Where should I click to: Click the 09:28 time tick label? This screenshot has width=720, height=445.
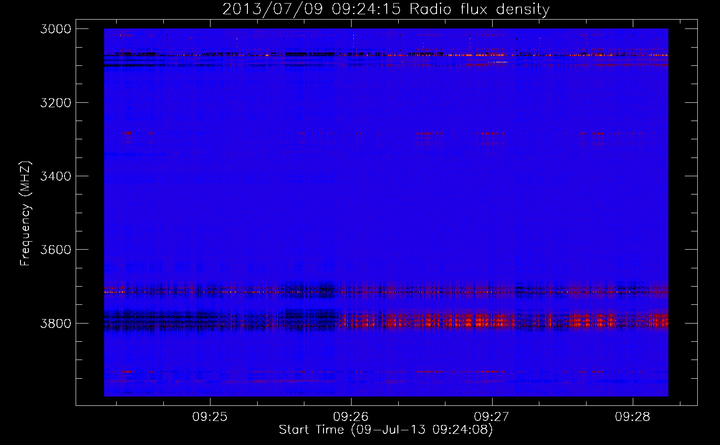point(633,417)
